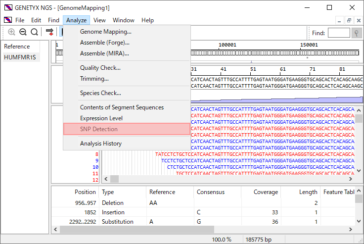Click reference value AA in Deletion row
This screenshot has height=244, width=364.
click(153, 203)
